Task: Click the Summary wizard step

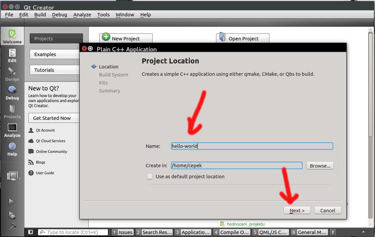Action: coord(109,91)
